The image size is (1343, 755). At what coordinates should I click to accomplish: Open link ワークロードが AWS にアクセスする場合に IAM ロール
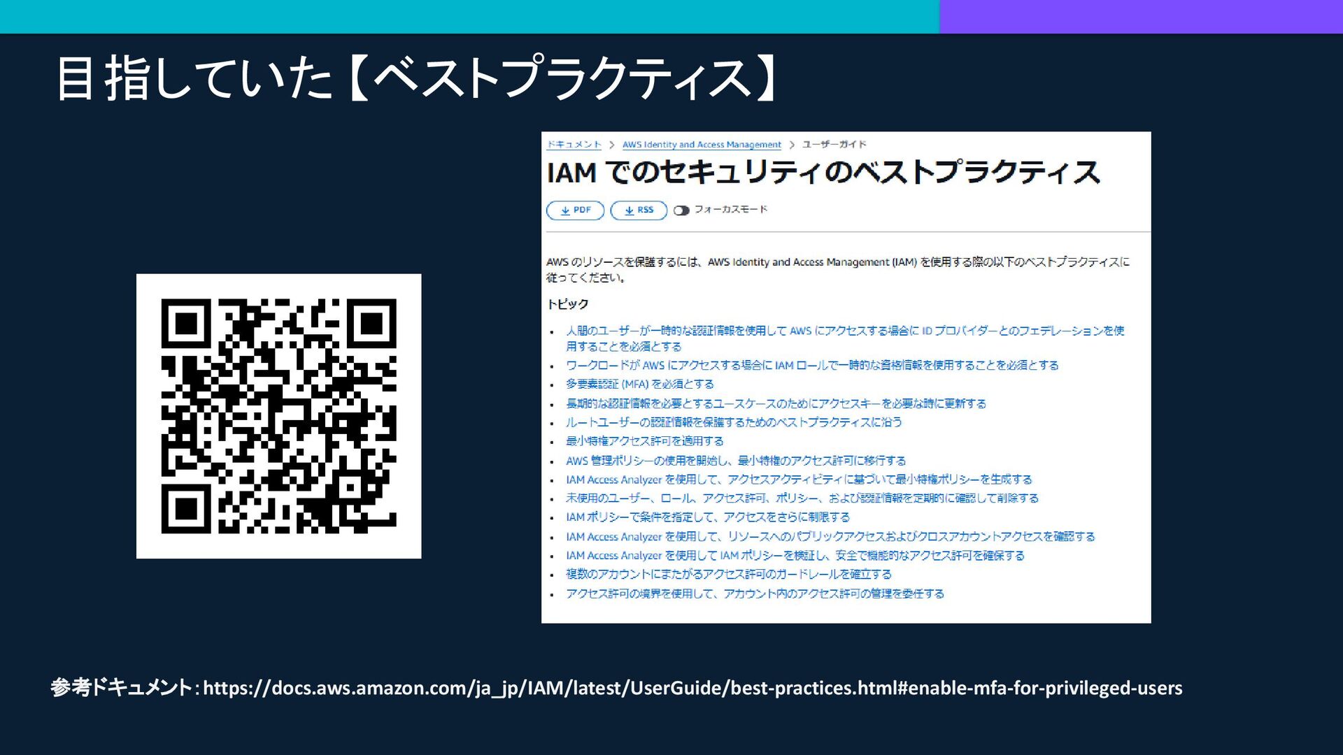(812, 366)
